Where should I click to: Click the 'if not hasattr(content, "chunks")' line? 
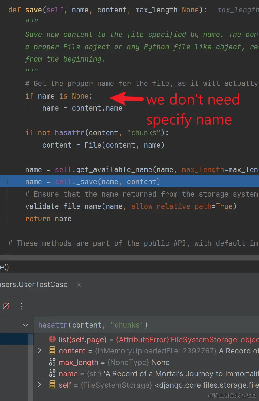(x=97, y=133)
